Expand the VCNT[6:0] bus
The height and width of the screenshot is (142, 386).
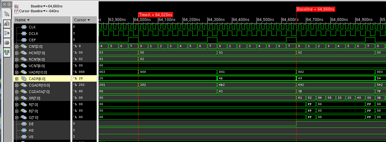point(17,66)
